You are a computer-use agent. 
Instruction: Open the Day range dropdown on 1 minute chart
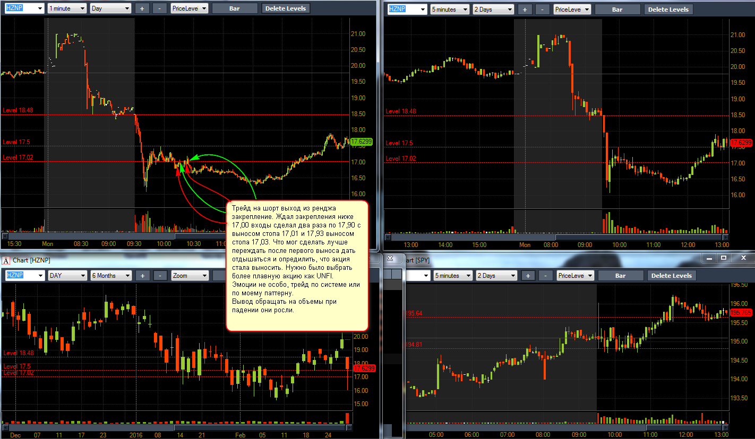(x=110, y=8)
